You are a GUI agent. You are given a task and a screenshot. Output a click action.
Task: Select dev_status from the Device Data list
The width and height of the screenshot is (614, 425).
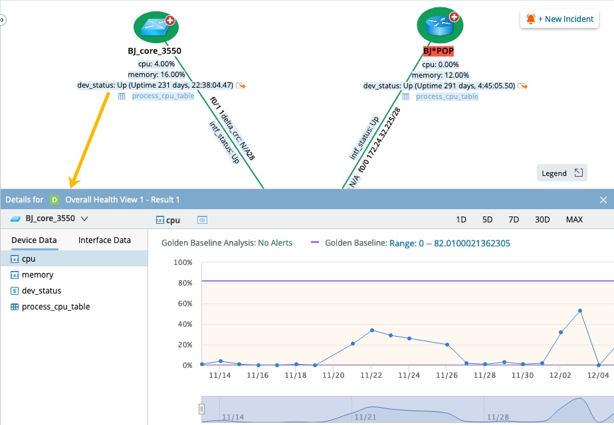(43, 290)
